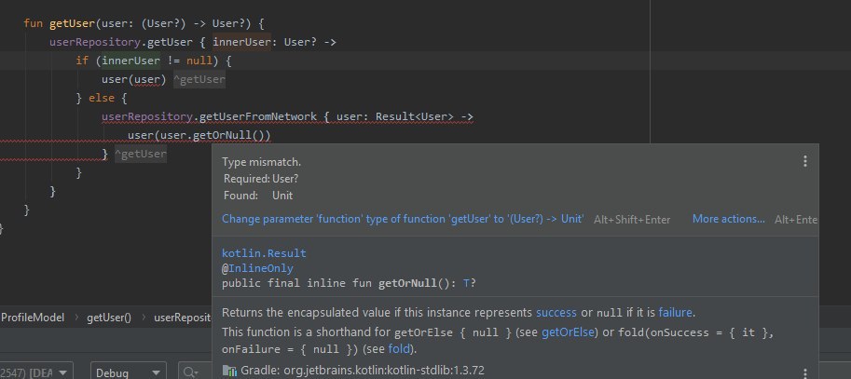Click the 'null' keyword in the if condition
The width and height of the screenshot is (851, 379).
click(199, 61)
